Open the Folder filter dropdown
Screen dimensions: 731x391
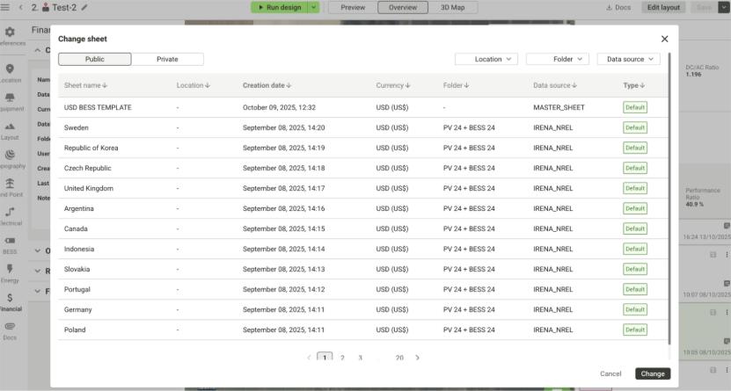pyautogui.click(x=558, y=59)
